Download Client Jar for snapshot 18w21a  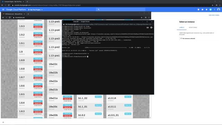click(x=68, y=97)
